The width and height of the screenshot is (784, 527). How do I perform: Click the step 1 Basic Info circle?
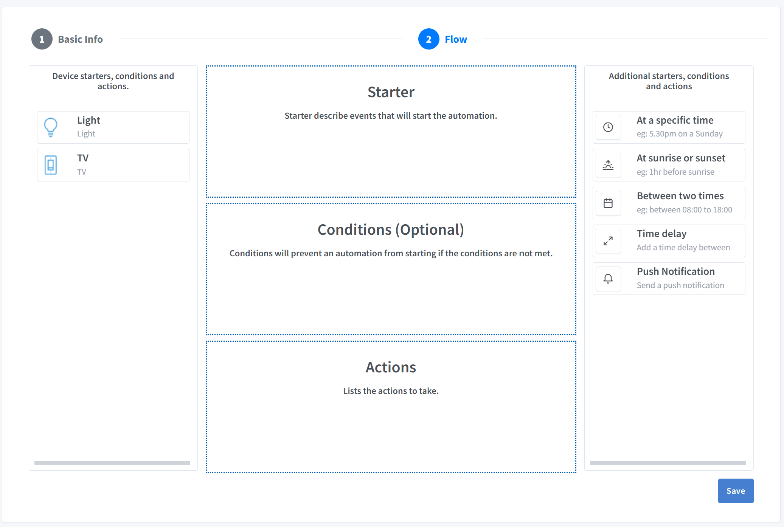[42, 39]
